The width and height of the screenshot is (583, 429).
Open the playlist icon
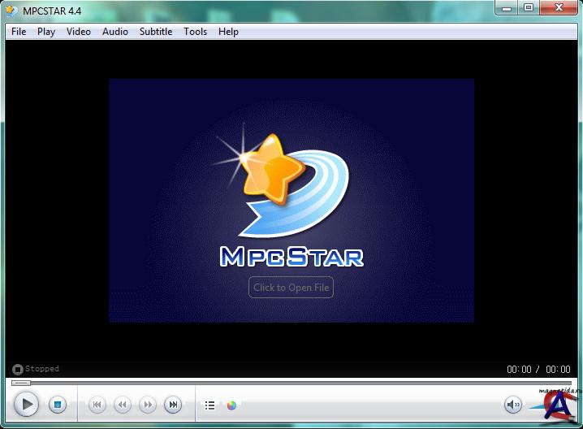click(210, 405)
